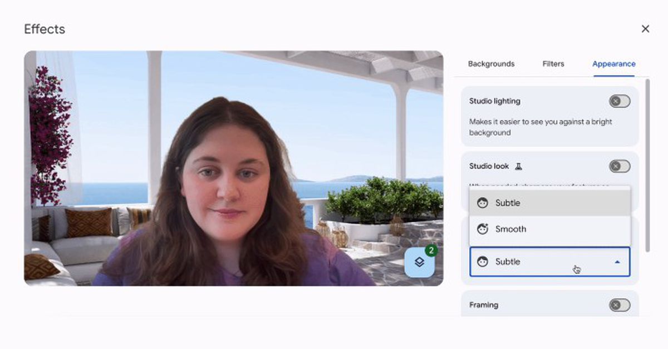Switch to the Filters tab

pos(553,63)
